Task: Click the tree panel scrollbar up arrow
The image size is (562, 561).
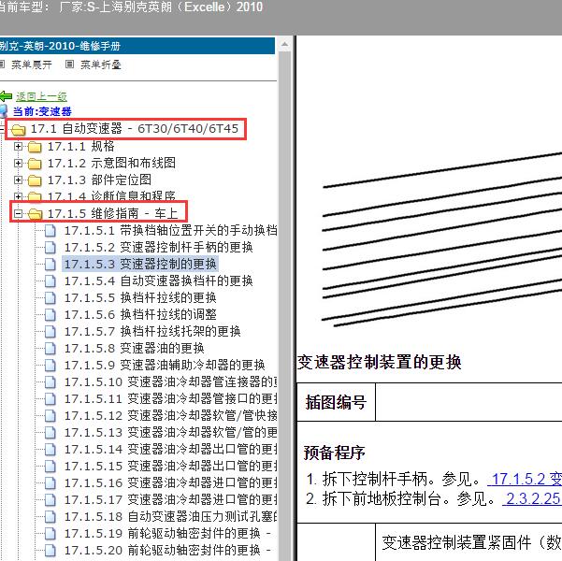Action: [x=285, y=45]
